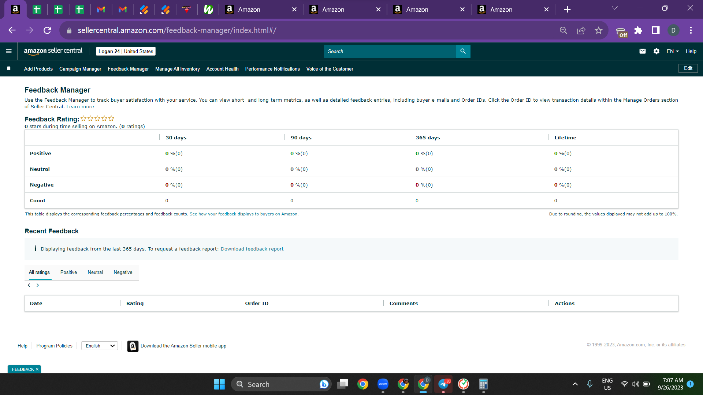The image size is (703, 395).
Task: Open the Seller Central hamburger menu
Action: point(9,51)
